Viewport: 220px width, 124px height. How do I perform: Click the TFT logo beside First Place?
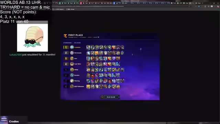pyautogui.click(x=65, y=36)
